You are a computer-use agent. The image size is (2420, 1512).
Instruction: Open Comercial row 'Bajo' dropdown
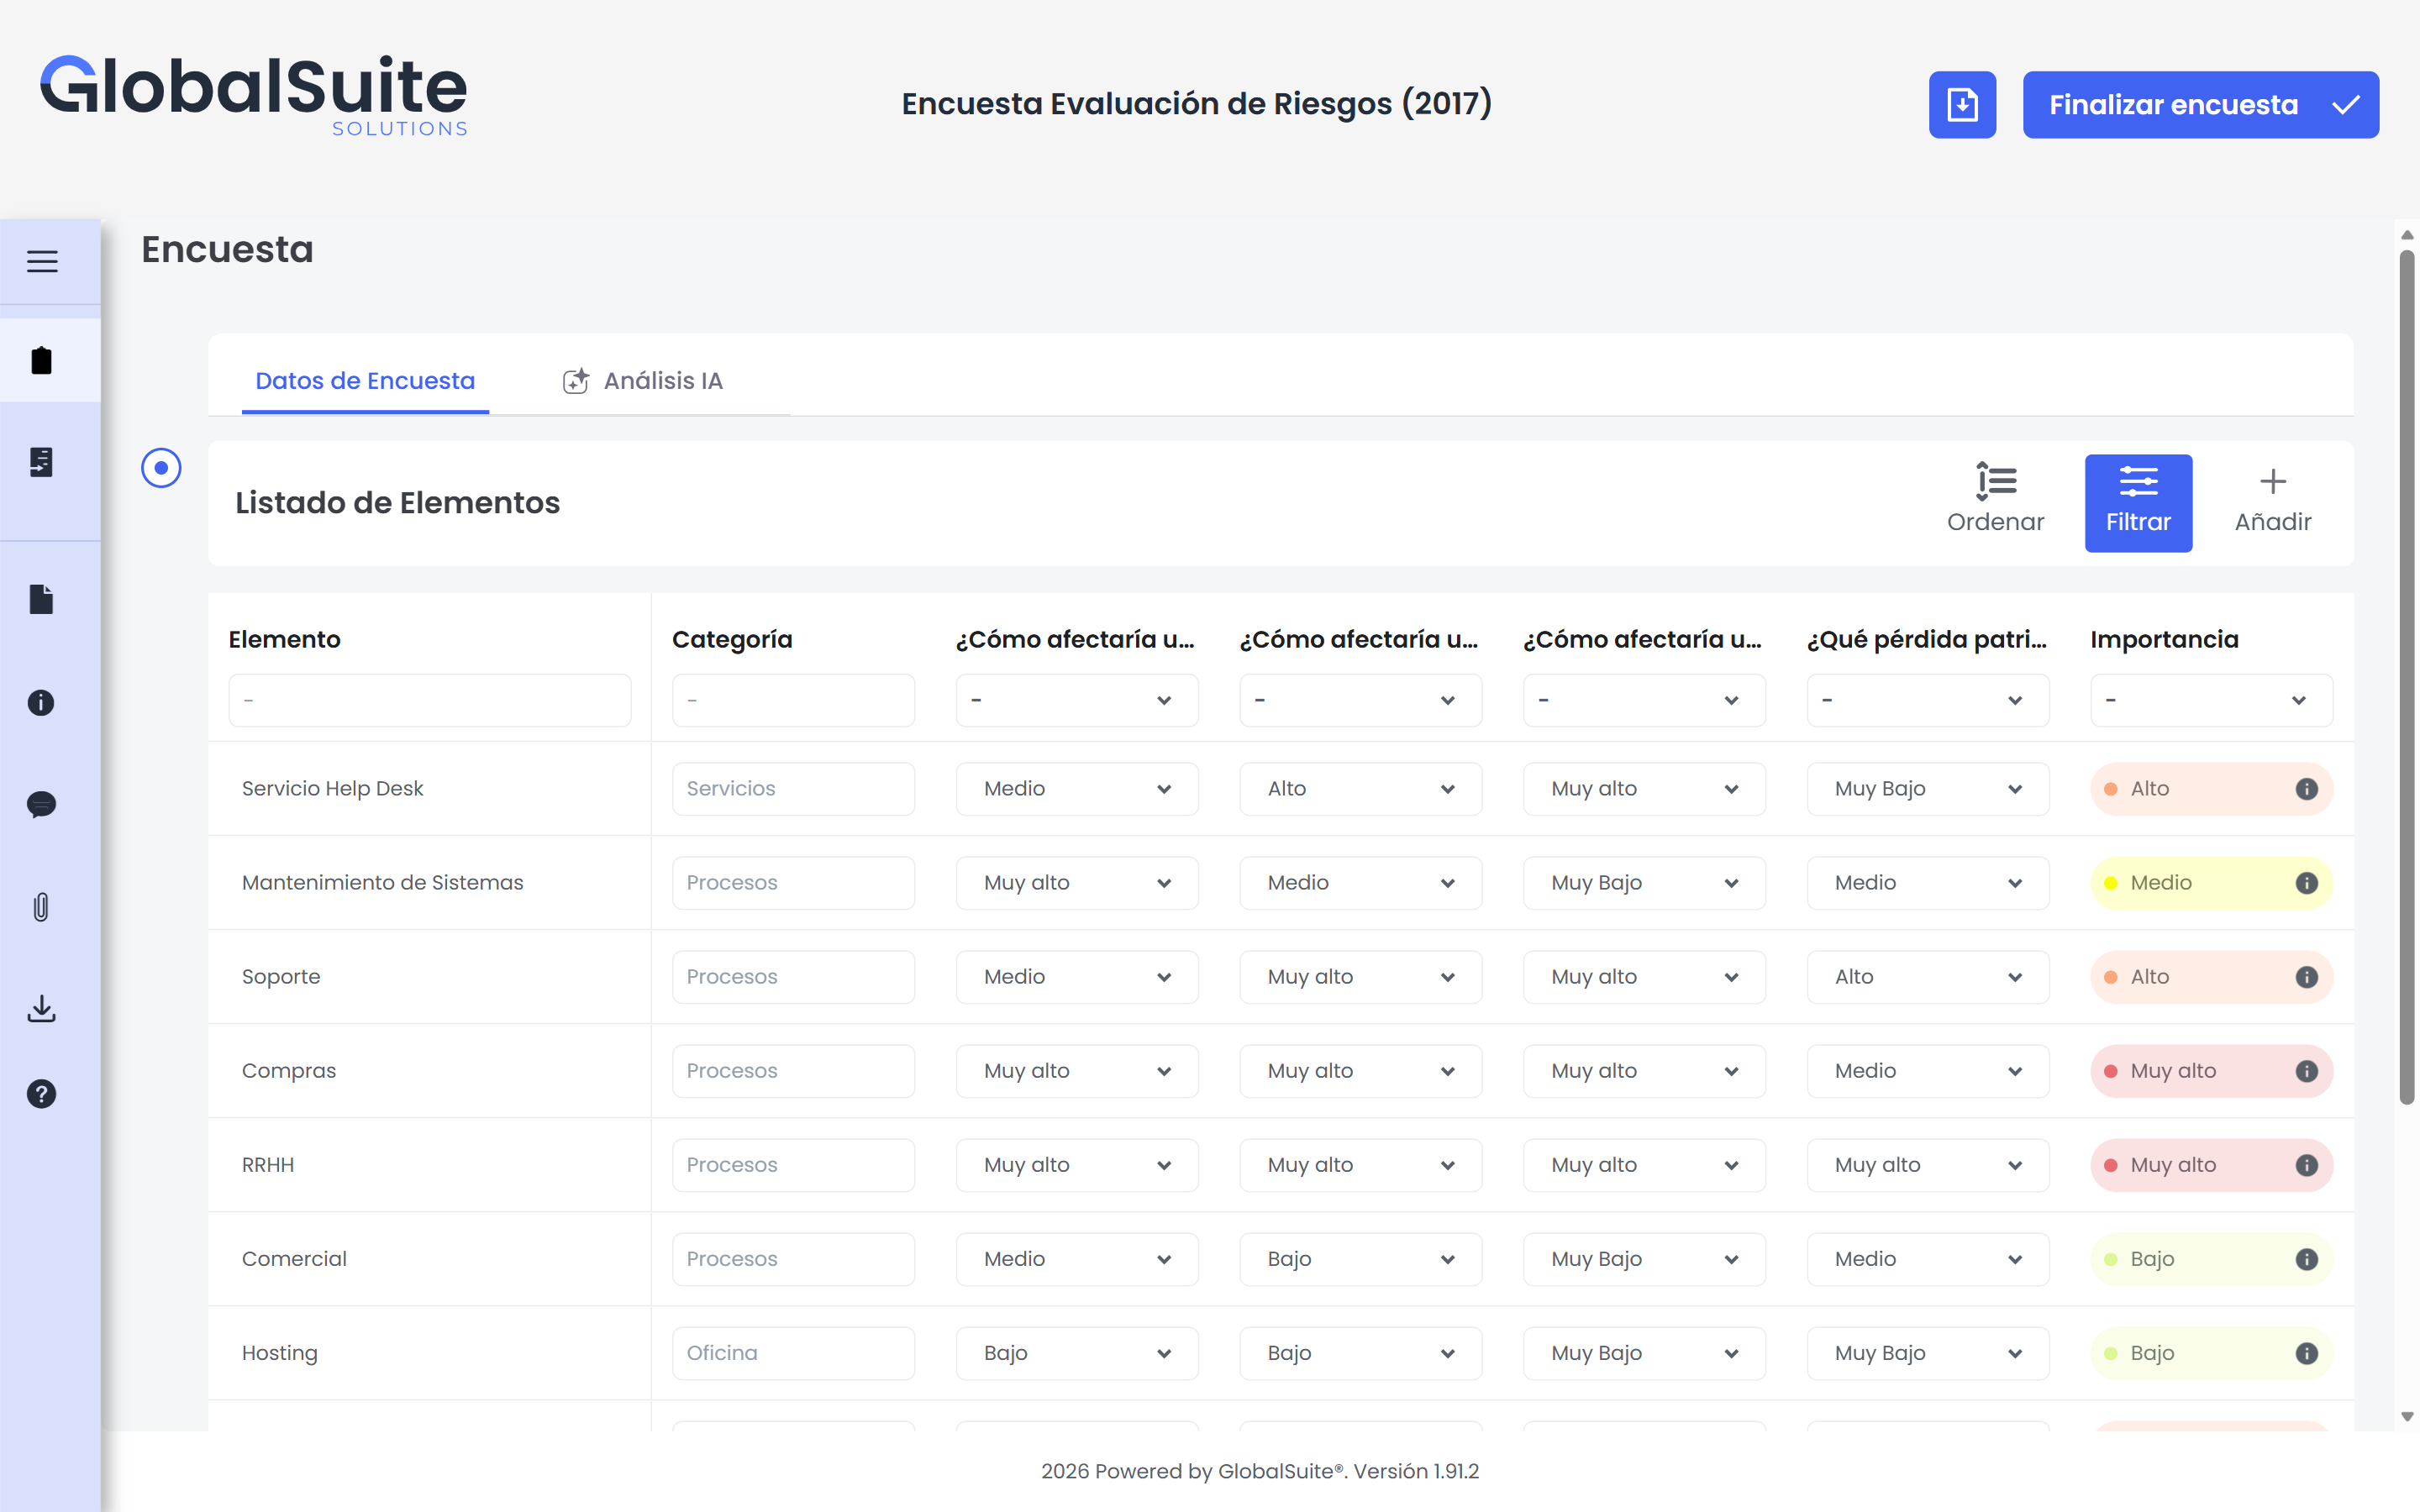[1360, 1259]
